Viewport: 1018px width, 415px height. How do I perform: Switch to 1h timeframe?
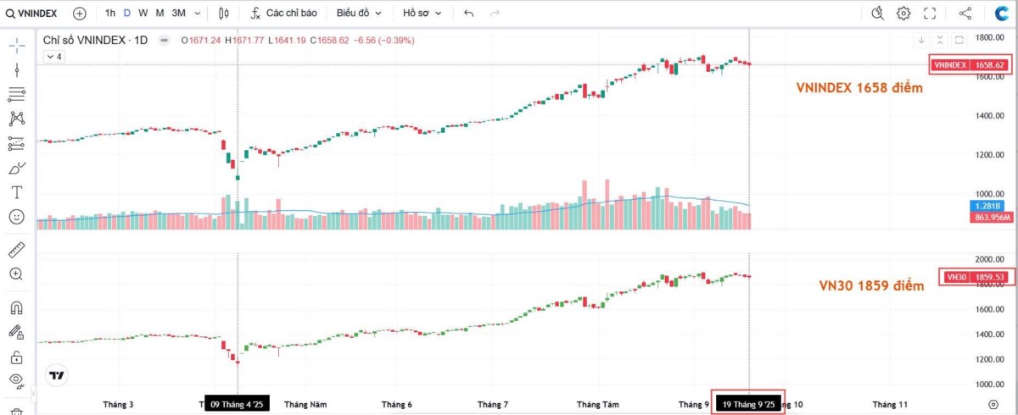pos(110,14)
